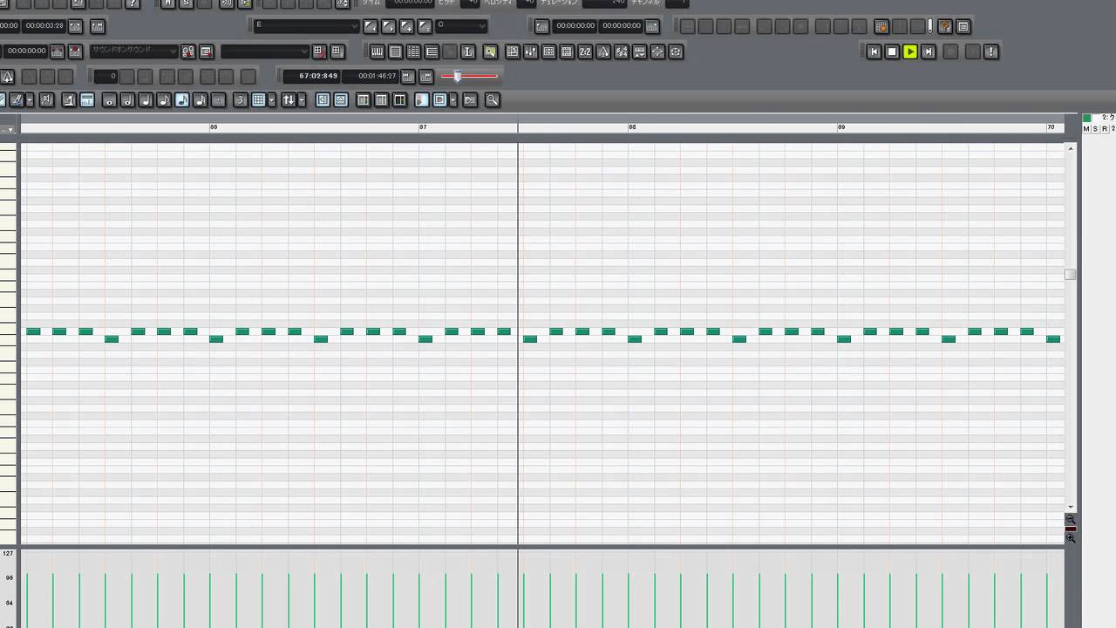This screenshot has width=1116, height=628.
Task: Open the C combo box dropdown
Action: coord(462,26)
